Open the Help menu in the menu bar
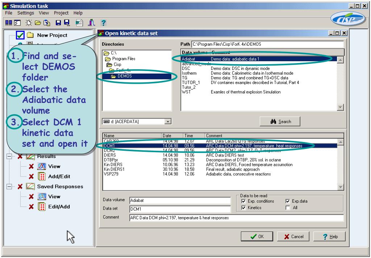 pos(78,13)
